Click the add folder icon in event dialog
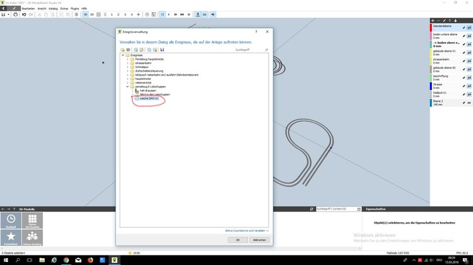 (122, 50)
